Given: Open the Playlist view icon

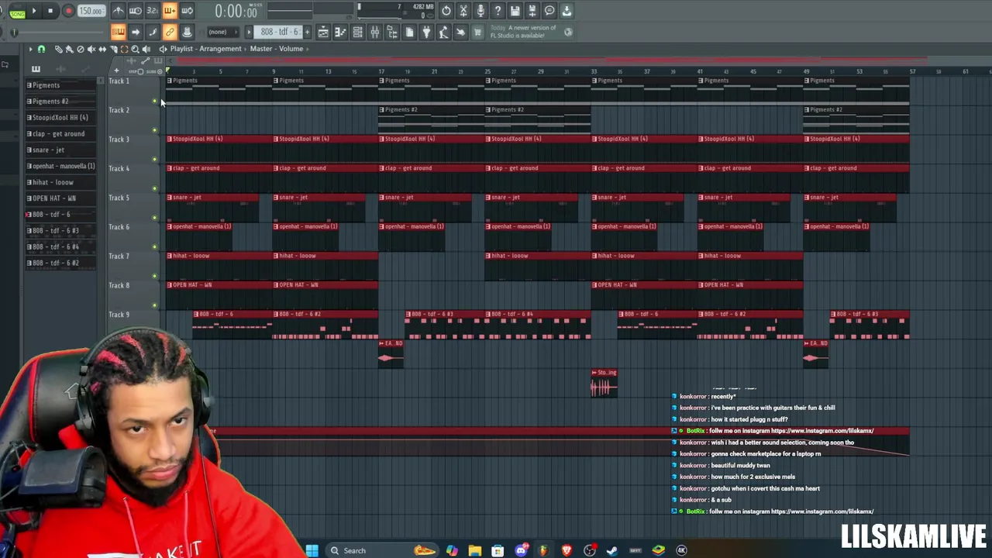Looking at the screenshot, I should [323, 32].
